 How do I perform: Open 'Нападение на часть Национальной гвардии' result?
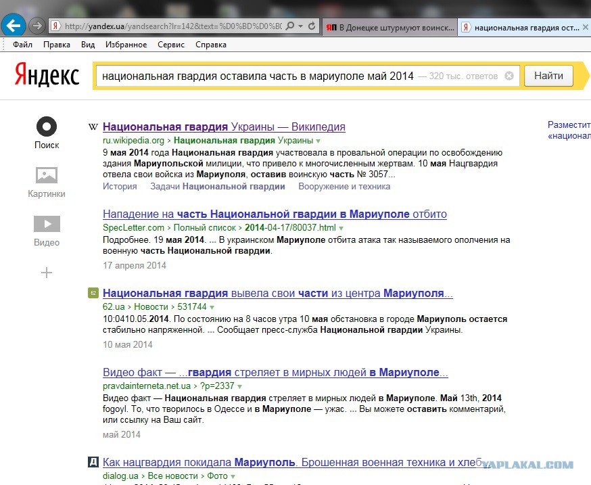click(275, 214)
